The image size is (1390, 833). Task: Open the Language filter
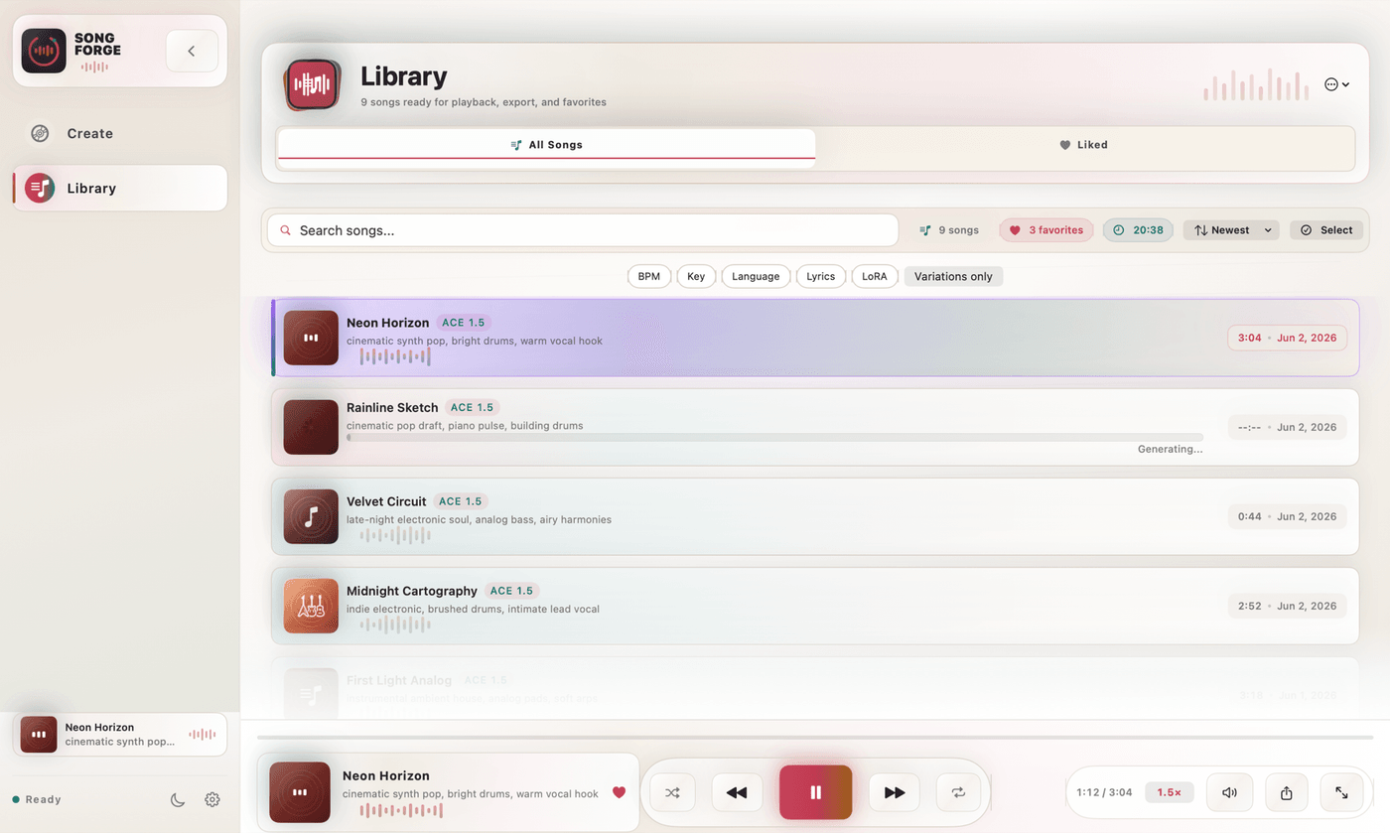757,276
